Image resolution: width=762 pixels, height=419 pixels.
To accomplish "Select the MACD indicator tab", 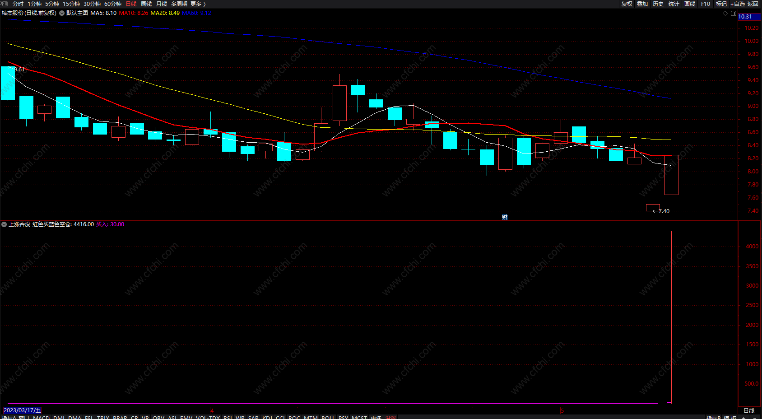I will click(x=41, y=417).
